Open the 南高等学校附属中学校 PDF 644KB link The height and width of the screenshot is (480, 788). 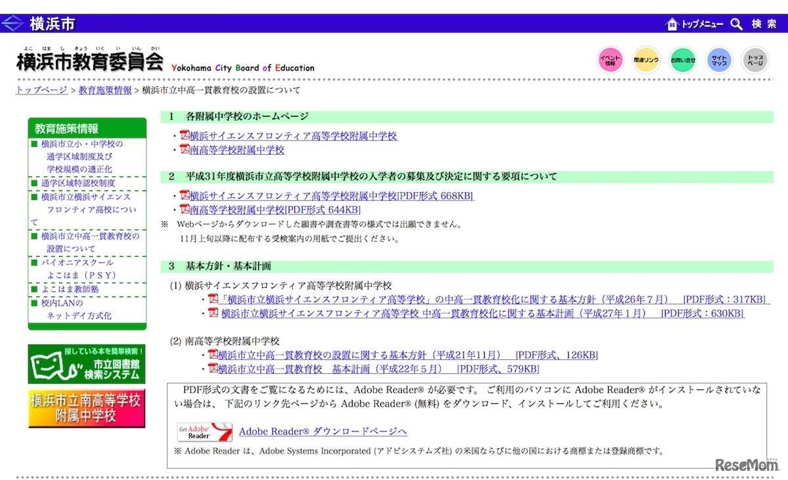coord(271,210)
